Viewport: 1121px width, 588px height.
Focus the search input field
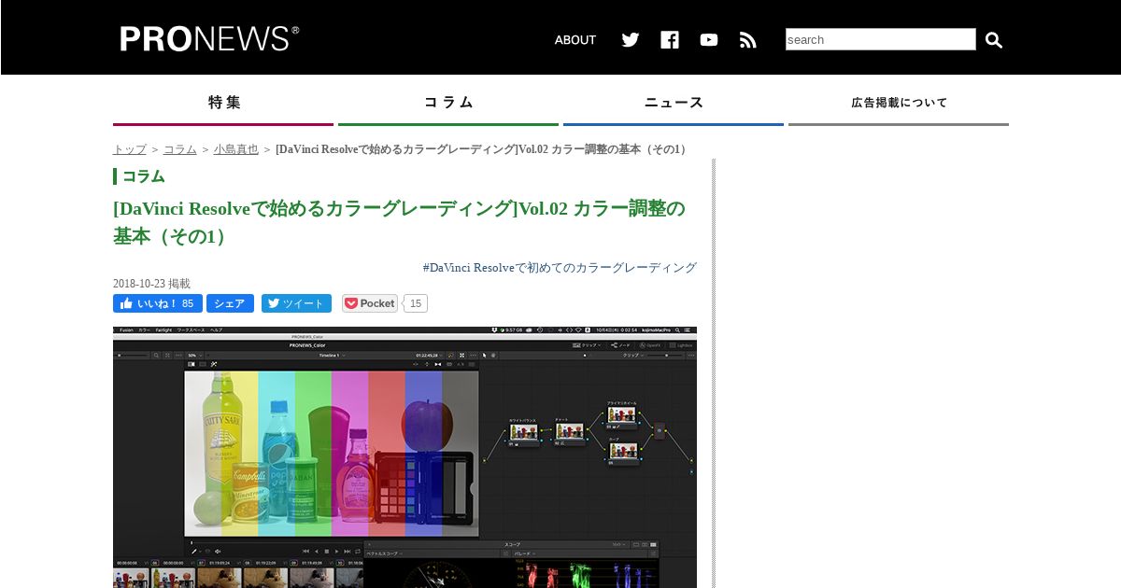pyautogui.click(x=881, y=39)
